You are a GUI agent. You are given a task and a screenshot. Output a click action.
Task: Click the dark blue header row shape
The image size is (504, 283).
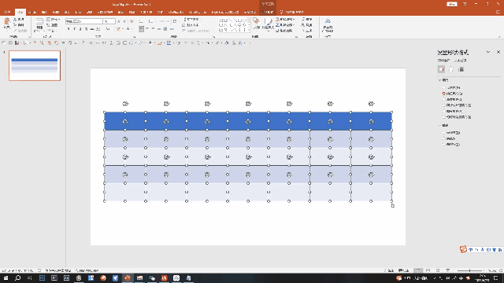coord(248,121)
